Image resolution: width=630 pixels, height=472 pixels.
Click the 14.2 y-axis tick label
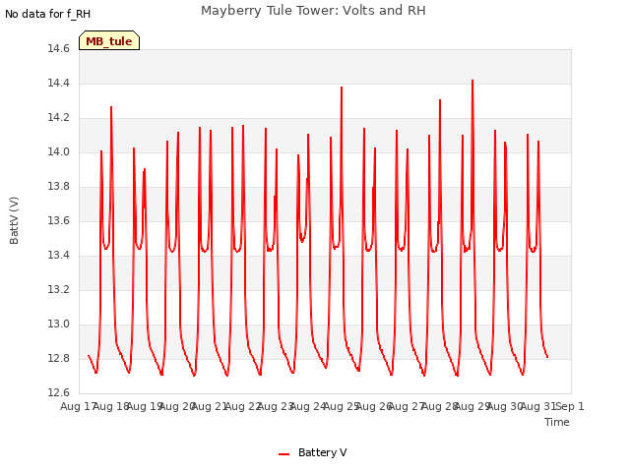pos(58,118)
